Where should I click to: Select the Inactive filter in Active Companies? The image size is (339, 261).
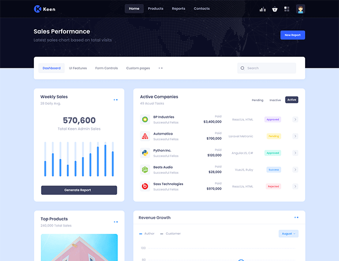pos(275,100)
